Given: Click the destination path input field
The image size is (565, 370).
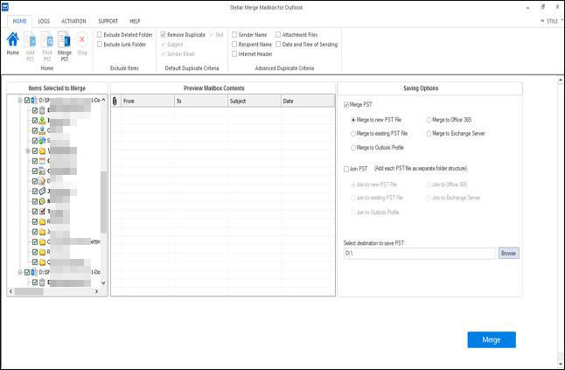Looking at the screenshot, I should point(420,253).
